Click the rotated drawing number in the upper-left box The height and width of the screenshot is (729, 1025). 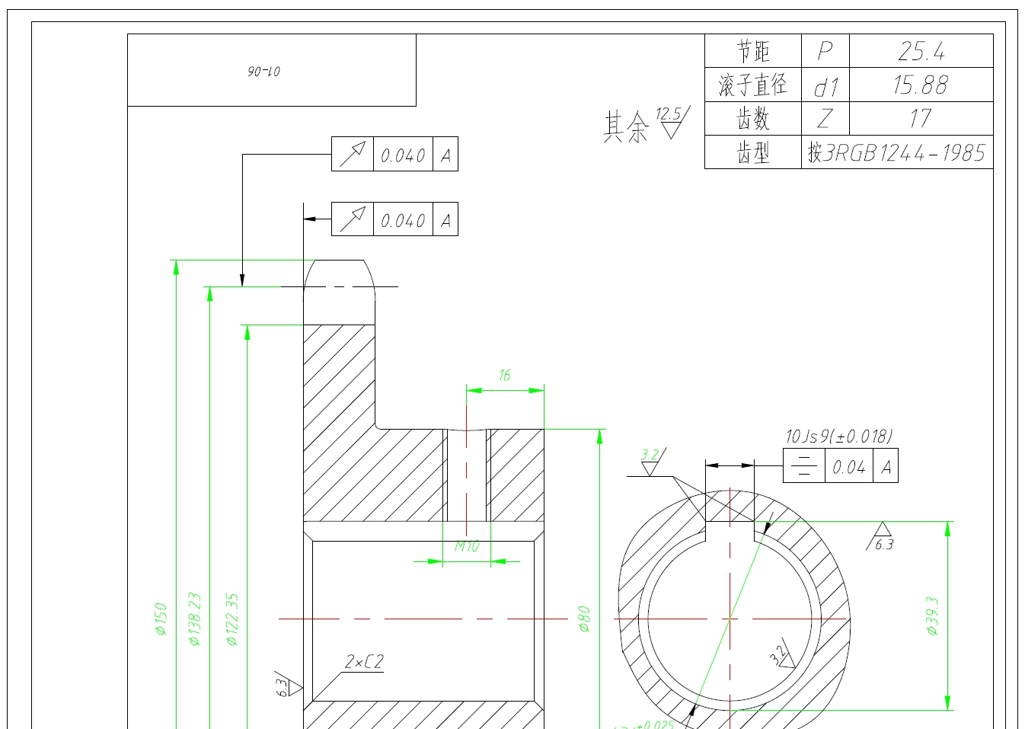(x=263, y=72)
